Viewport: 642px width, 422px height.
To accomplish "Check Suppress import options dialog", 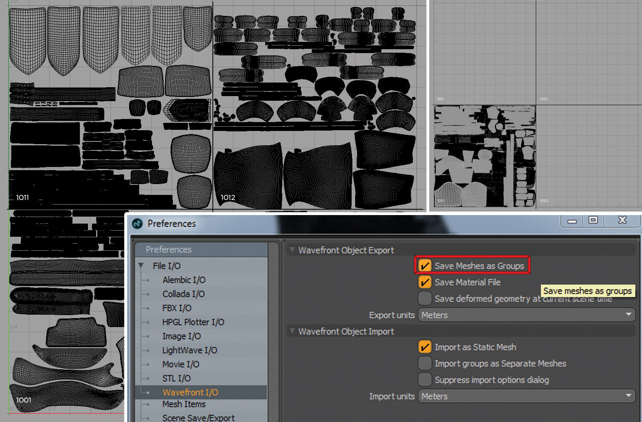I will click(425, 380).
